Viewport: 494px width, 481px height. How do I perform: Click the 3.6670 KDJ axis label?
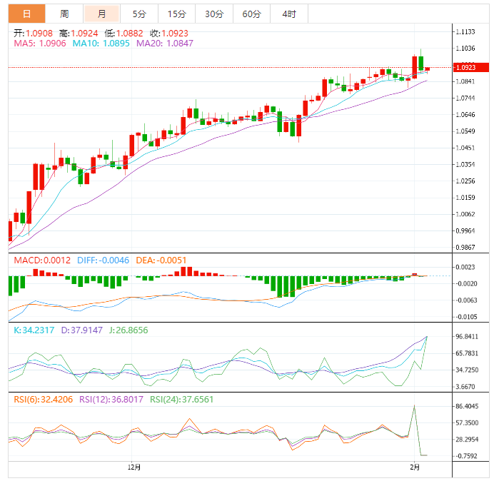[465, 387]
